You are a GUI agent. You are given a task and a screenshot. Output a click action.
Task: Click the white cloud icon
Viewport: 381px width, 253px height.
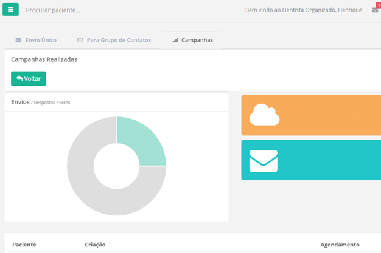pyautogui.click(x=264, y=115)
